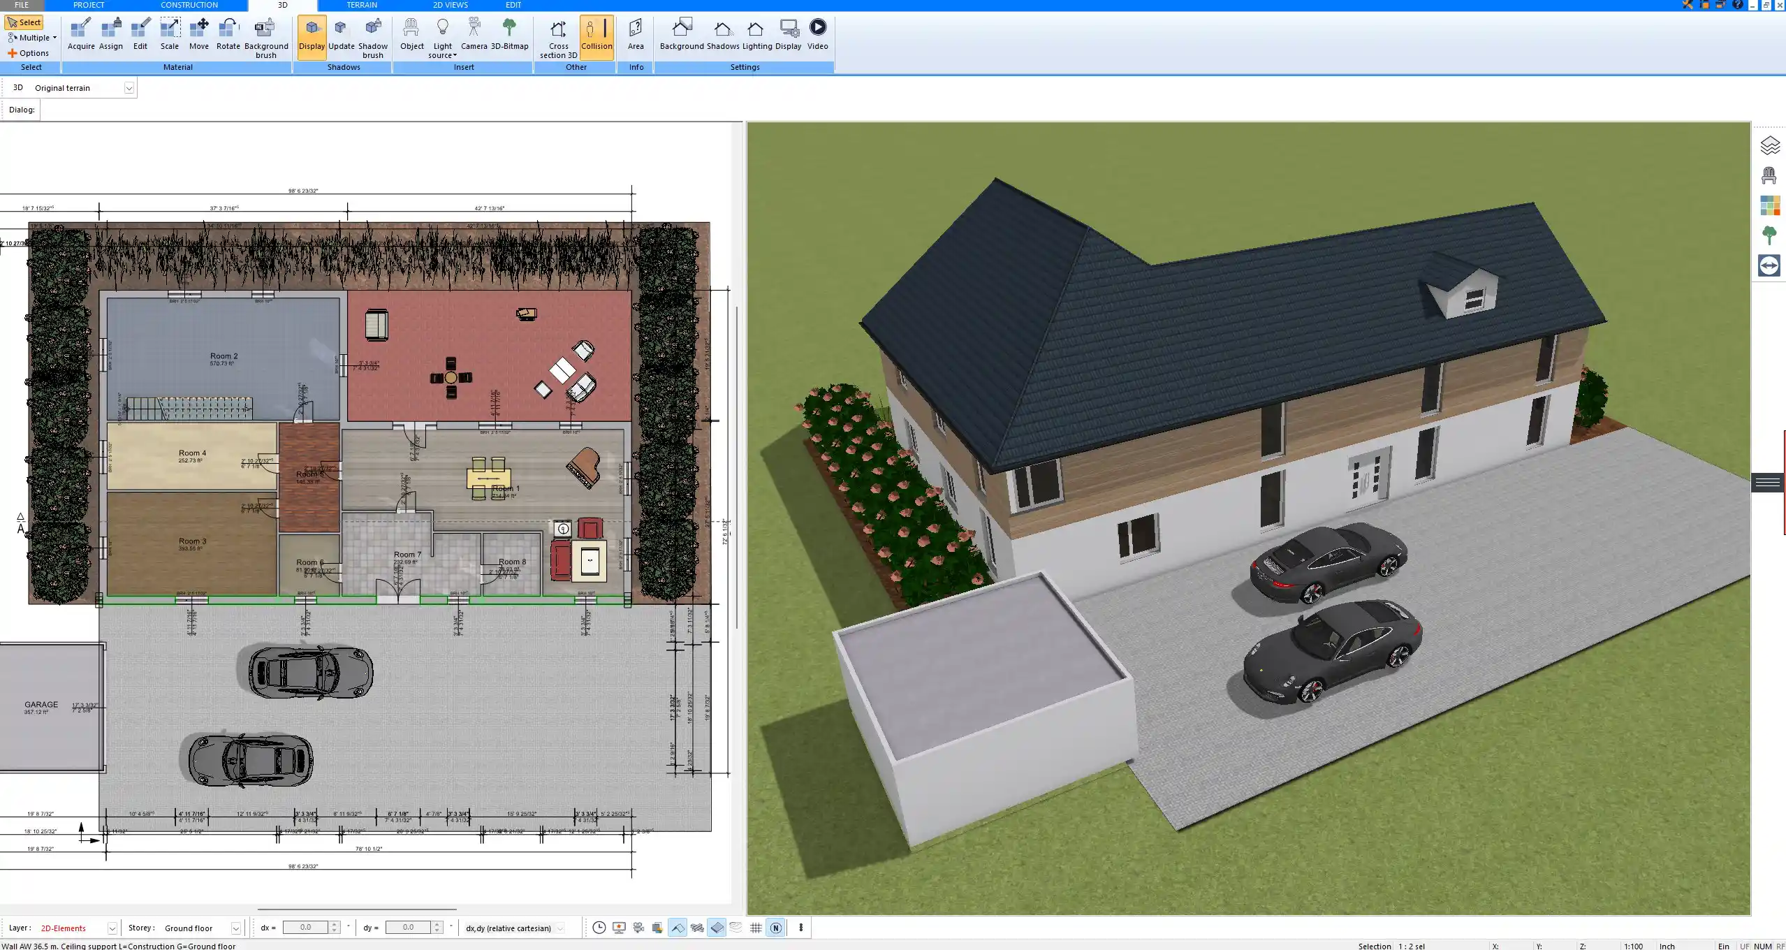Switch to the 2D VIEWS tab

(x=451, y=5)
